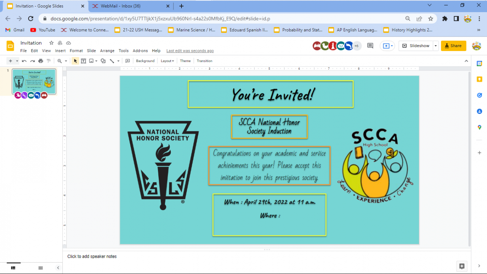Click the 'Last edit was seconds ago' link

(190, 51)
